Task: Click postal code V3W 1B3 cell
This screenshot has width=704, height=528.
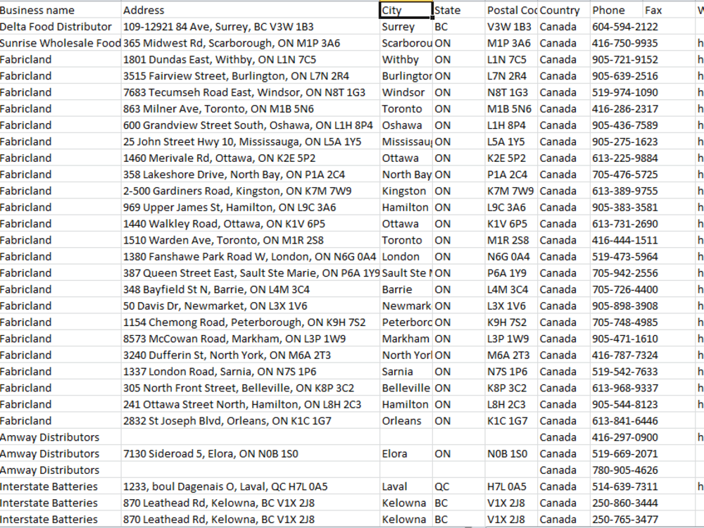Action: (x=511, y=27)
